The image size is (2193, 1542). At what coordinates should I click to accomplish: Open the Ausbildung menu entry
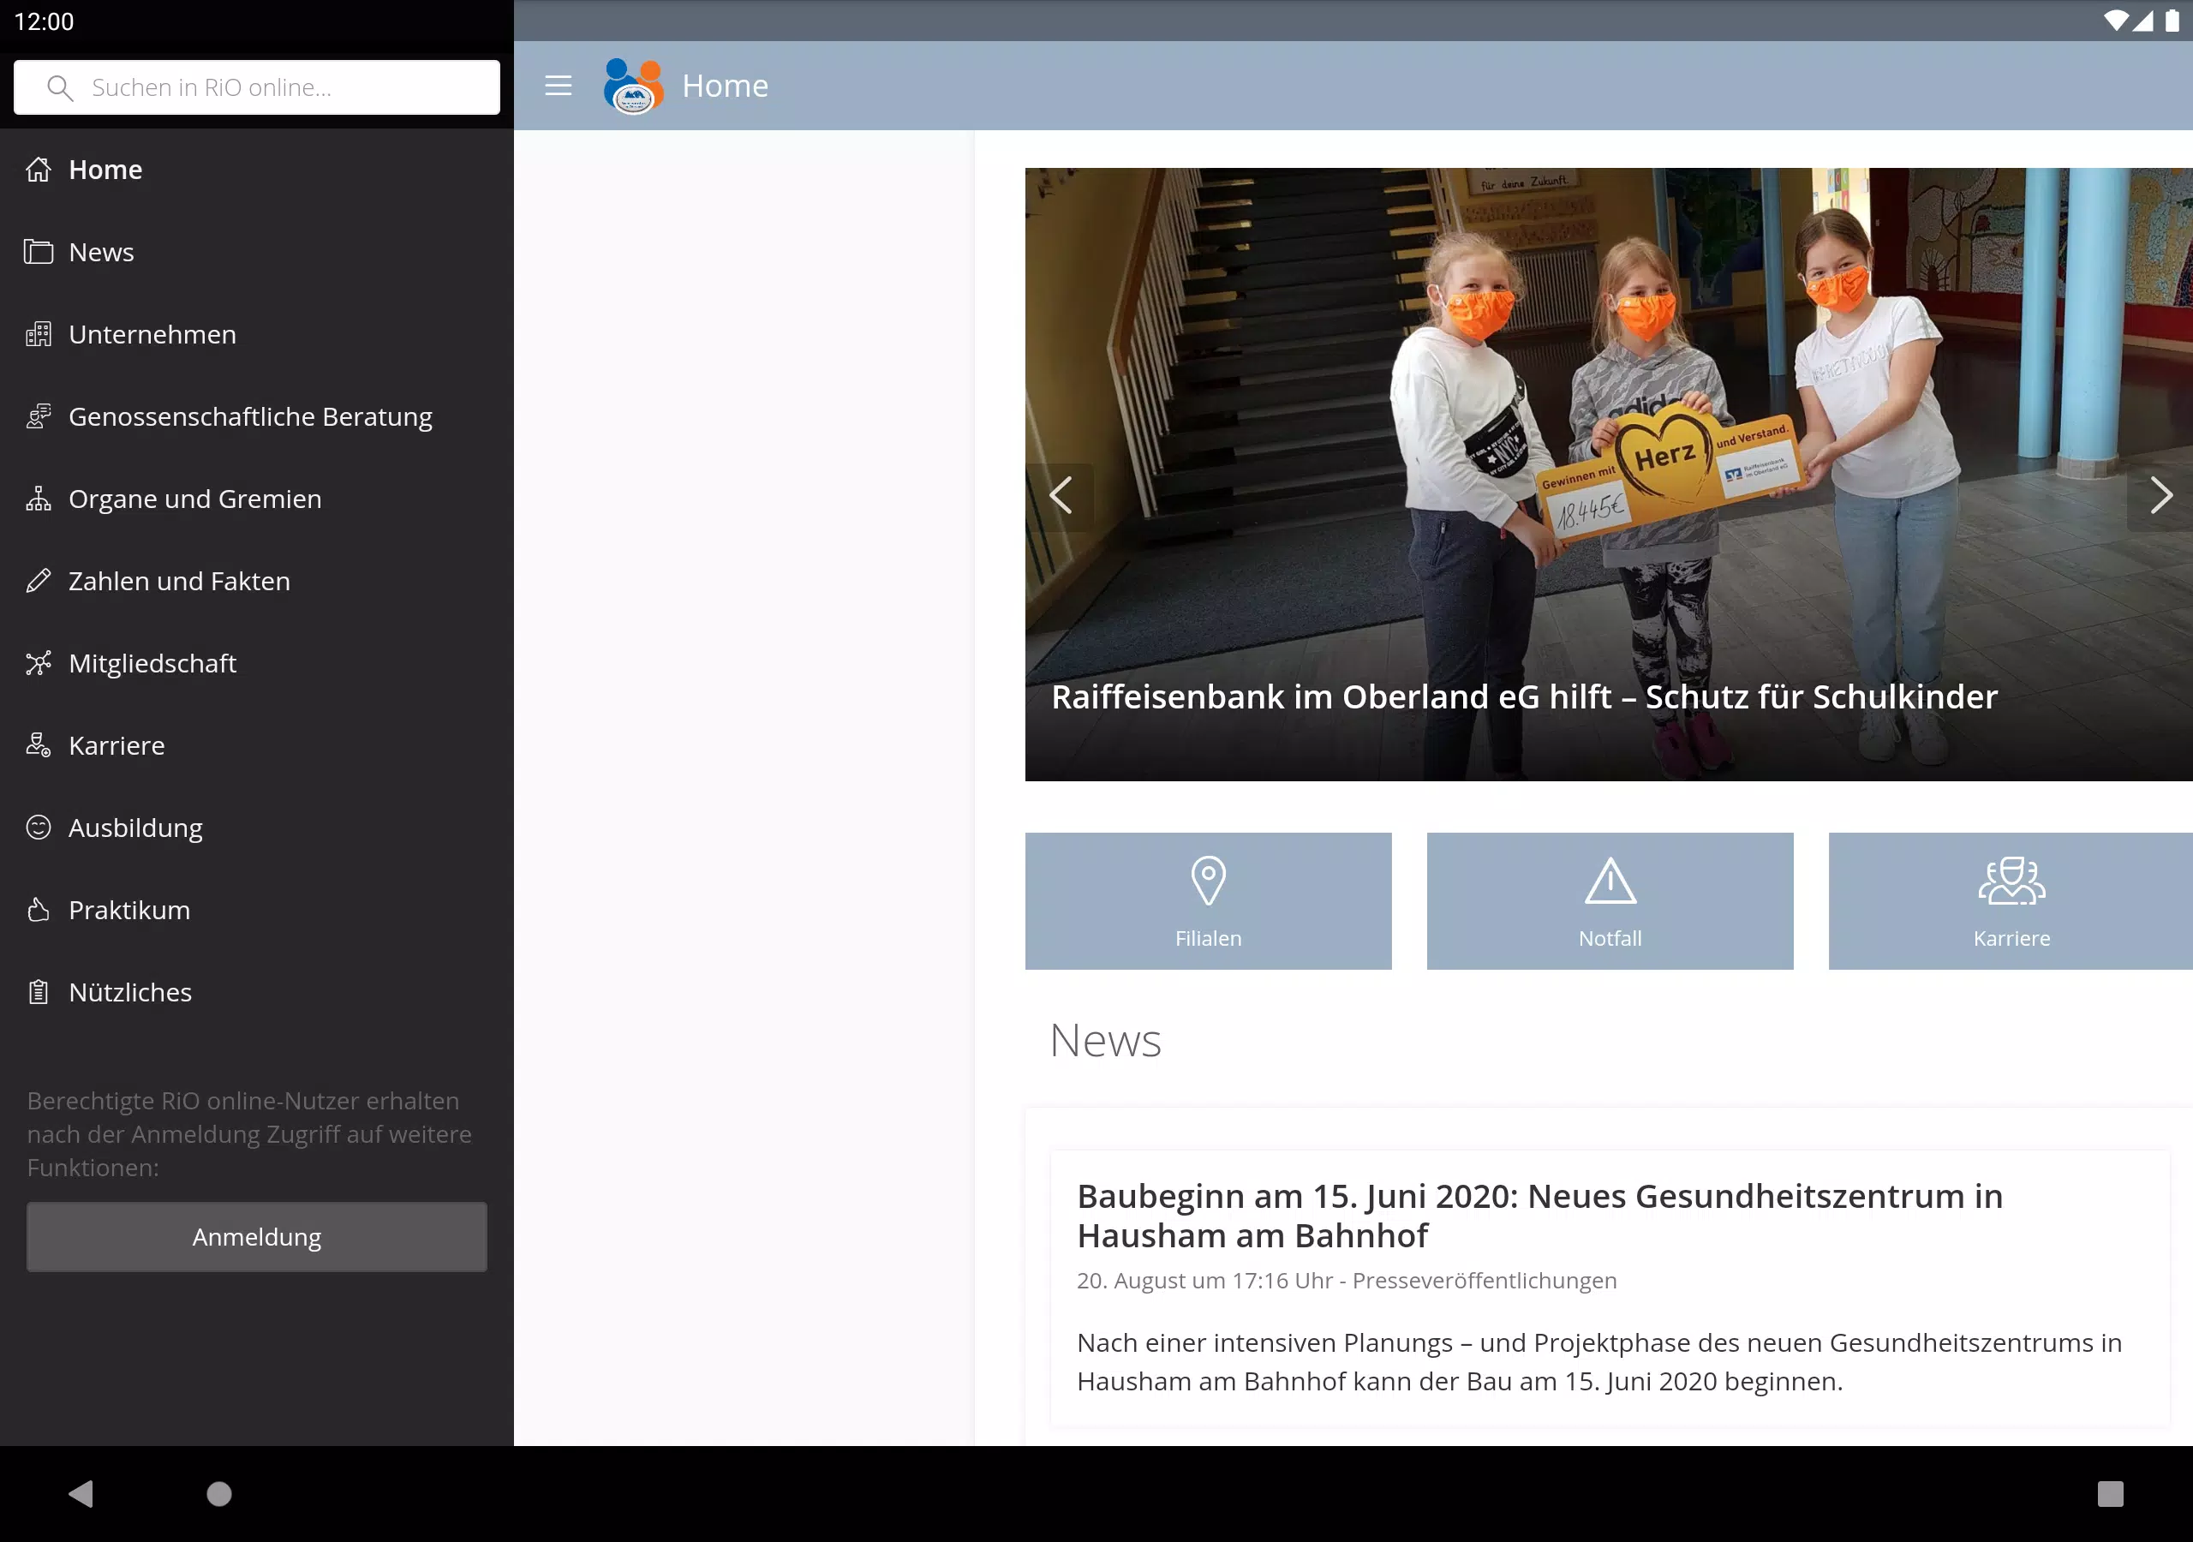click(x=256, y=828)
